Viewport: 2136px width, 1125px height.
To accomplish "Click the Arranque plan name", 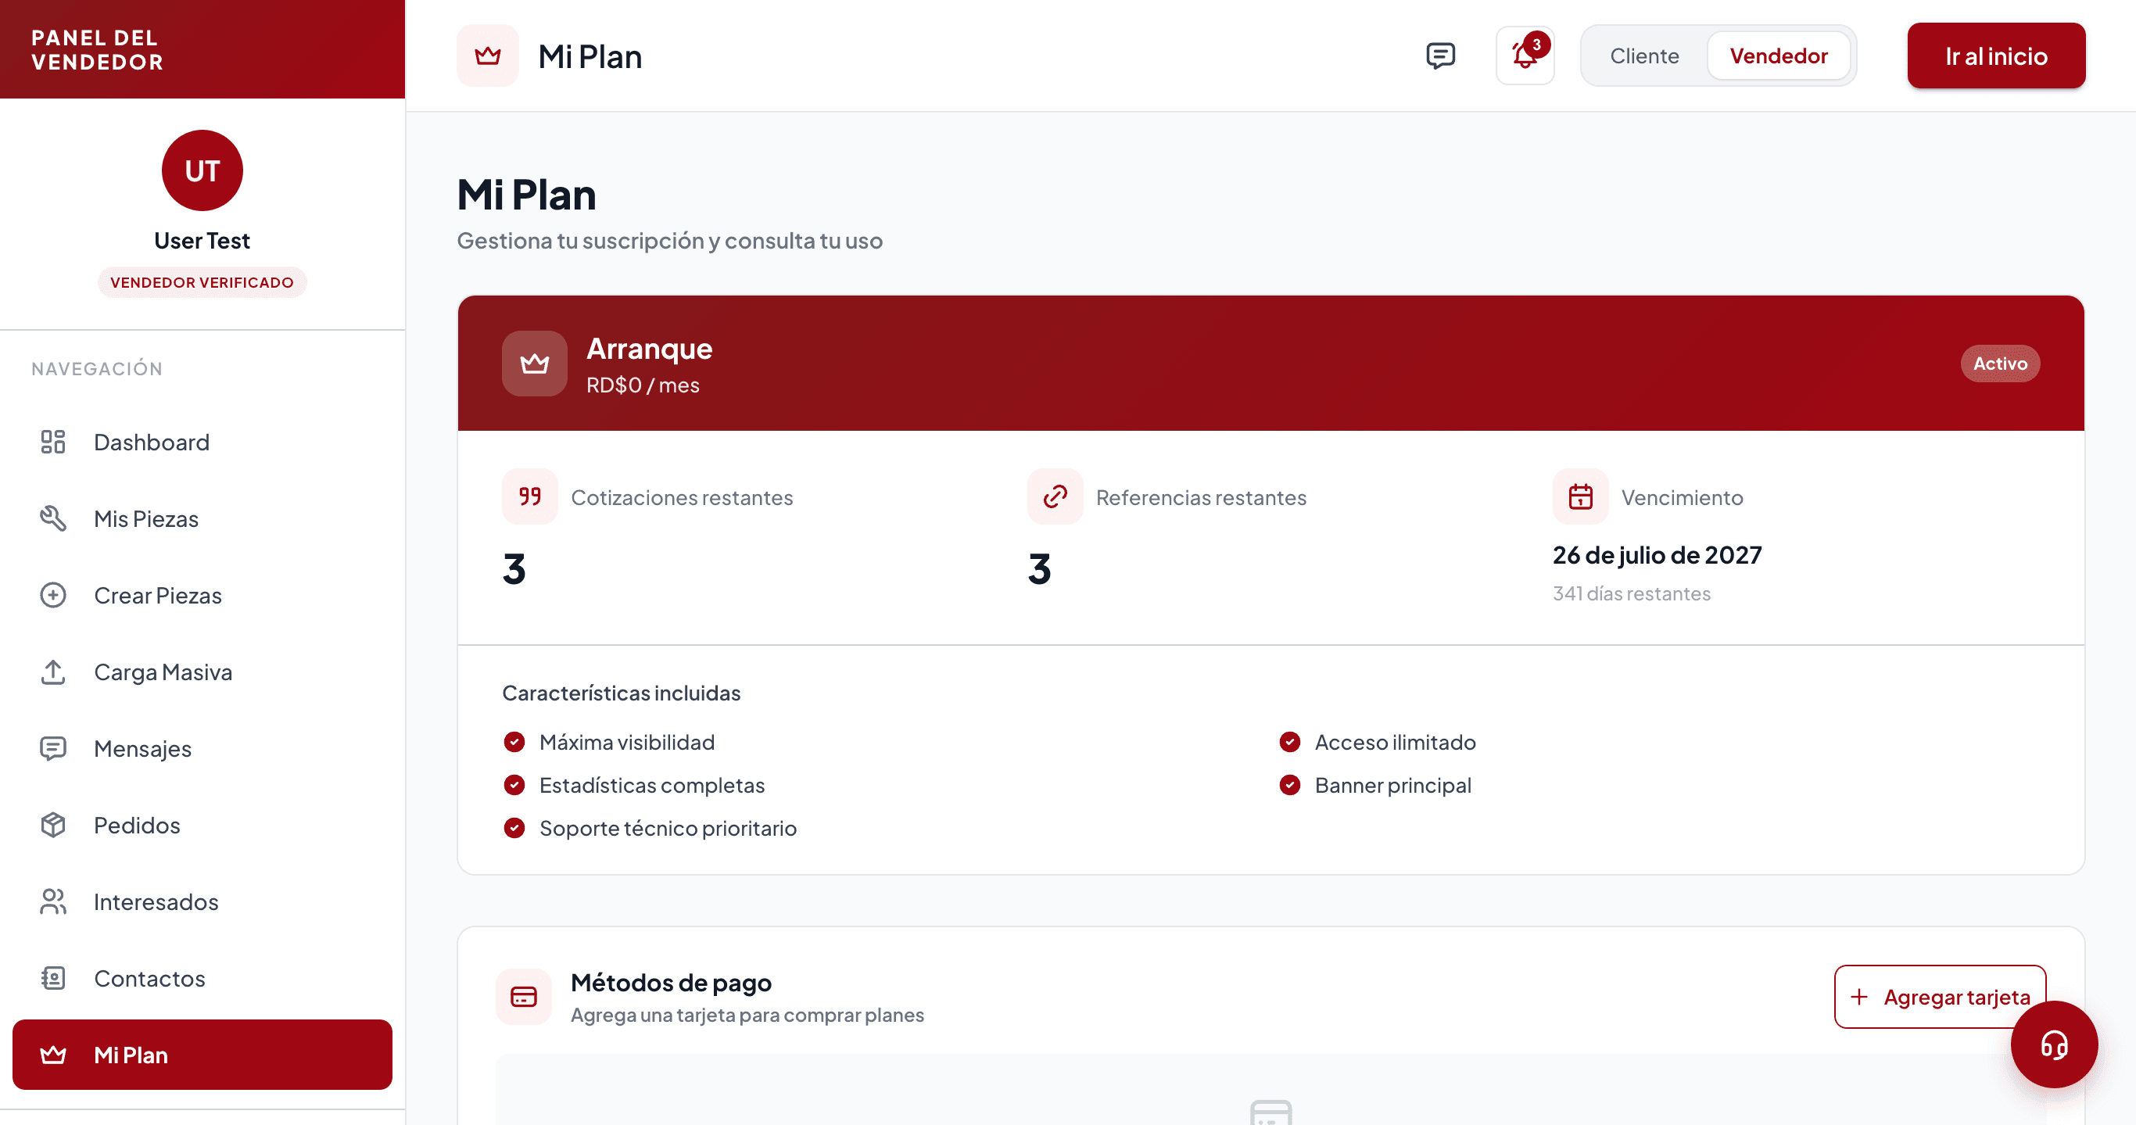I will pos(649,349).
